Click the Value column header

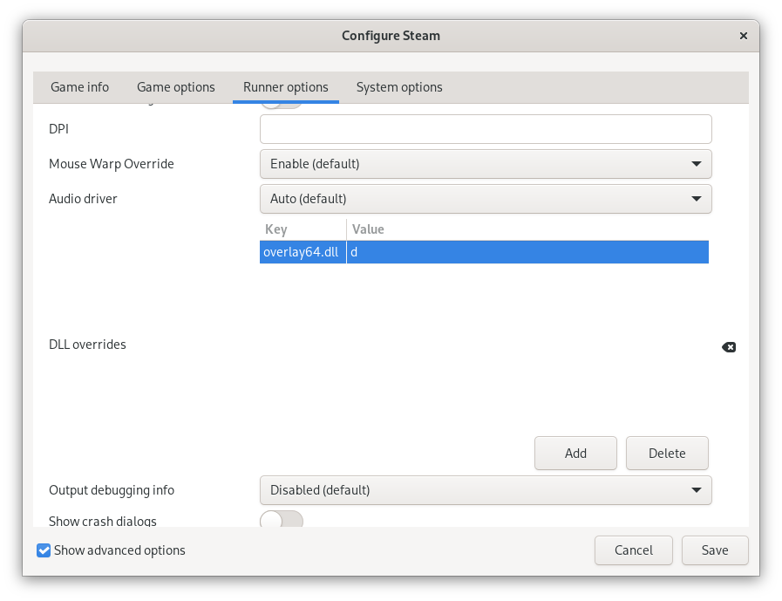(x=527, y=229)
